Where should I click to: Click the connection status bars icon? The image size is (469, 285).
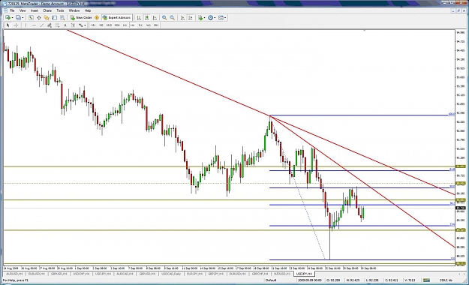(x=426, y=280)
